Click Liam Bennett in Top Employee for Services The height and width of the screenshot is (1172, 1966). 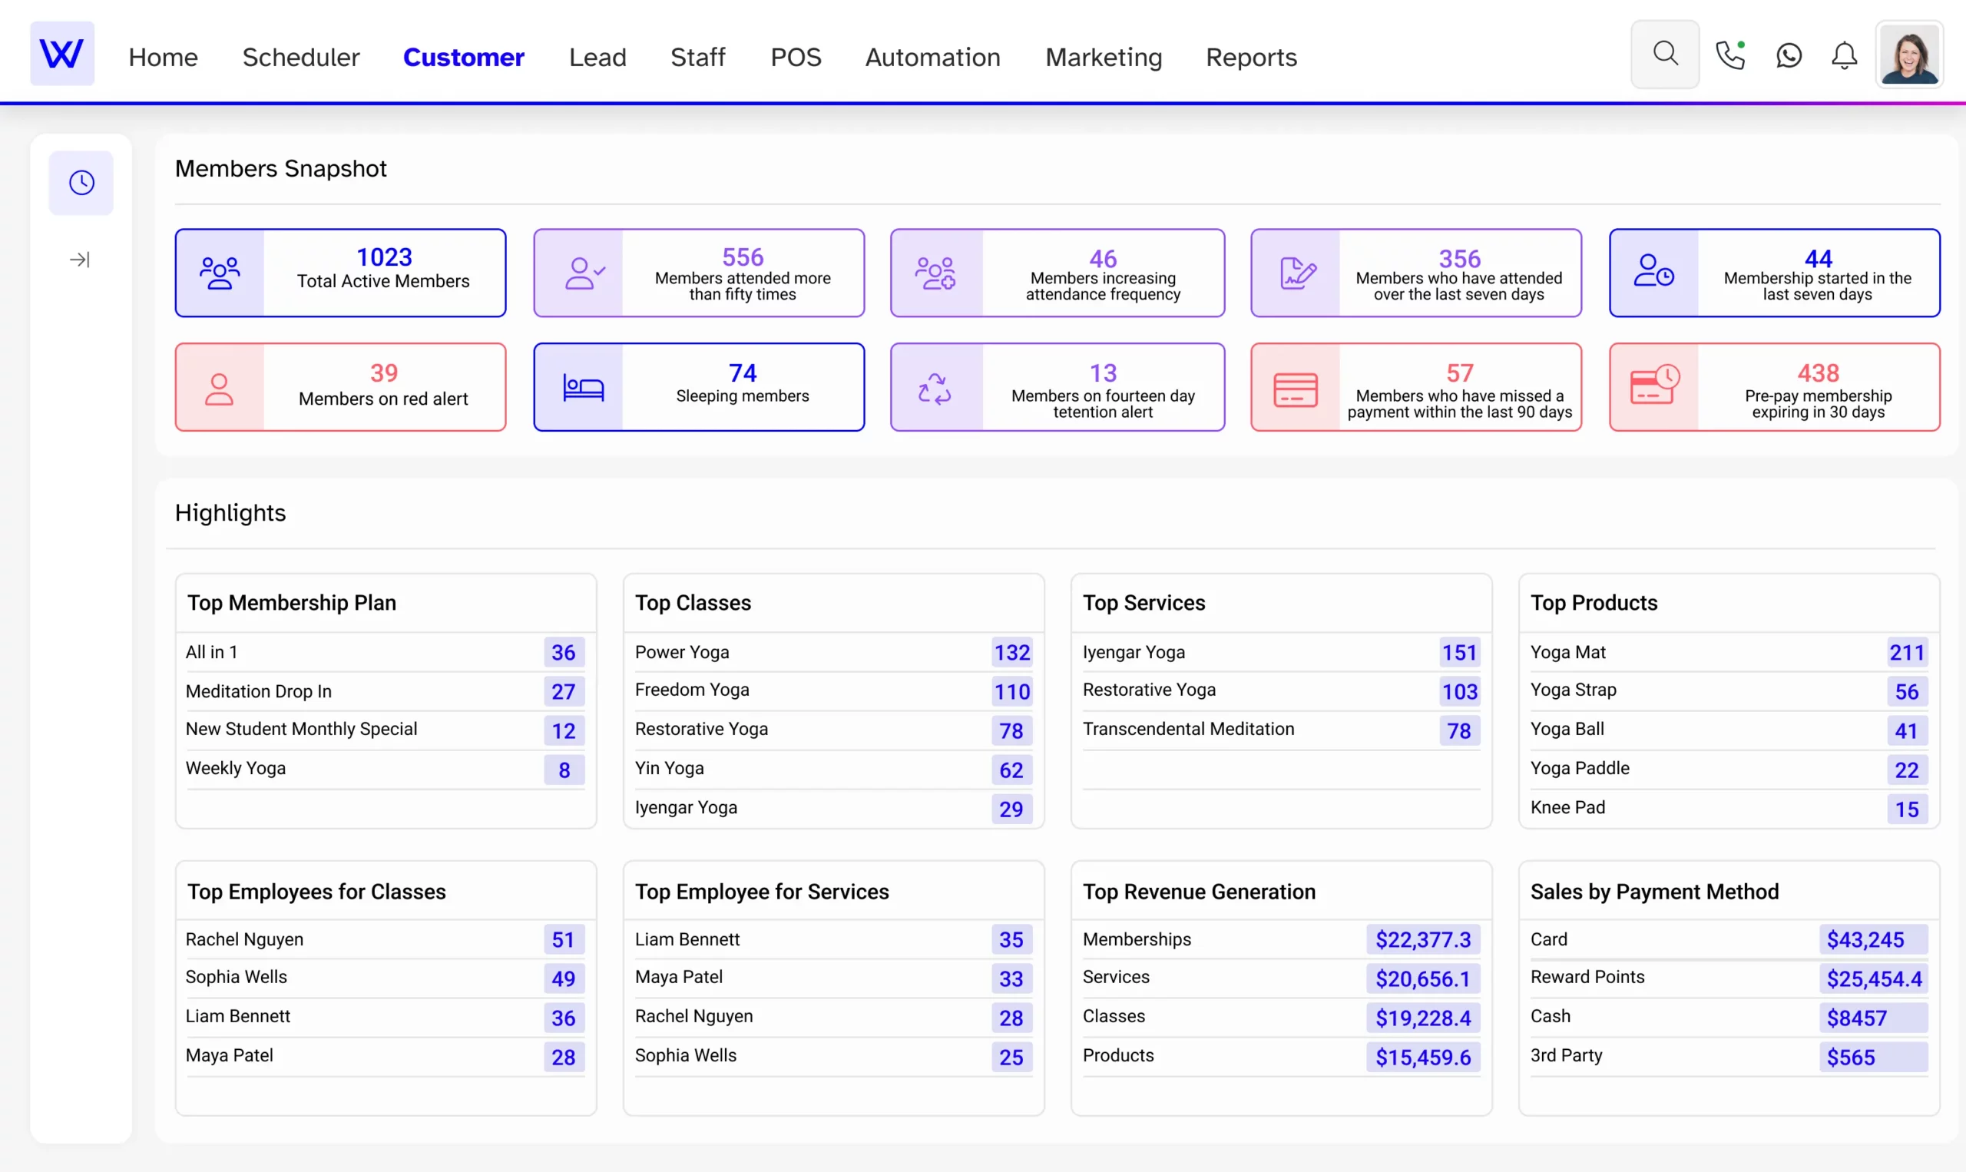click(833, 940)
